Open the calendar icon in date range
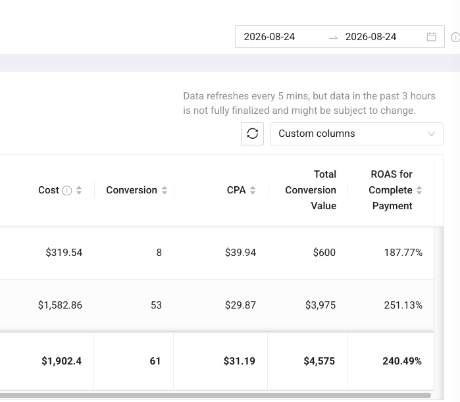Image resolution: width=460 pixels, height=402 pixels. (x=431, y=37)
